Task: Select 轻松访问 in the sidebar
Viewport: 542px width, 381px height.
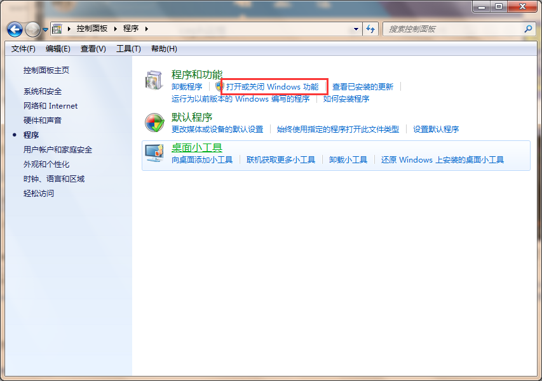Action: (x=39, y=194)
